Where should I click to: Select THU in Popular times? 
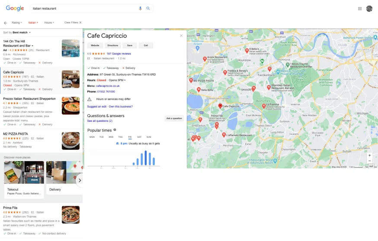(120, 137)
